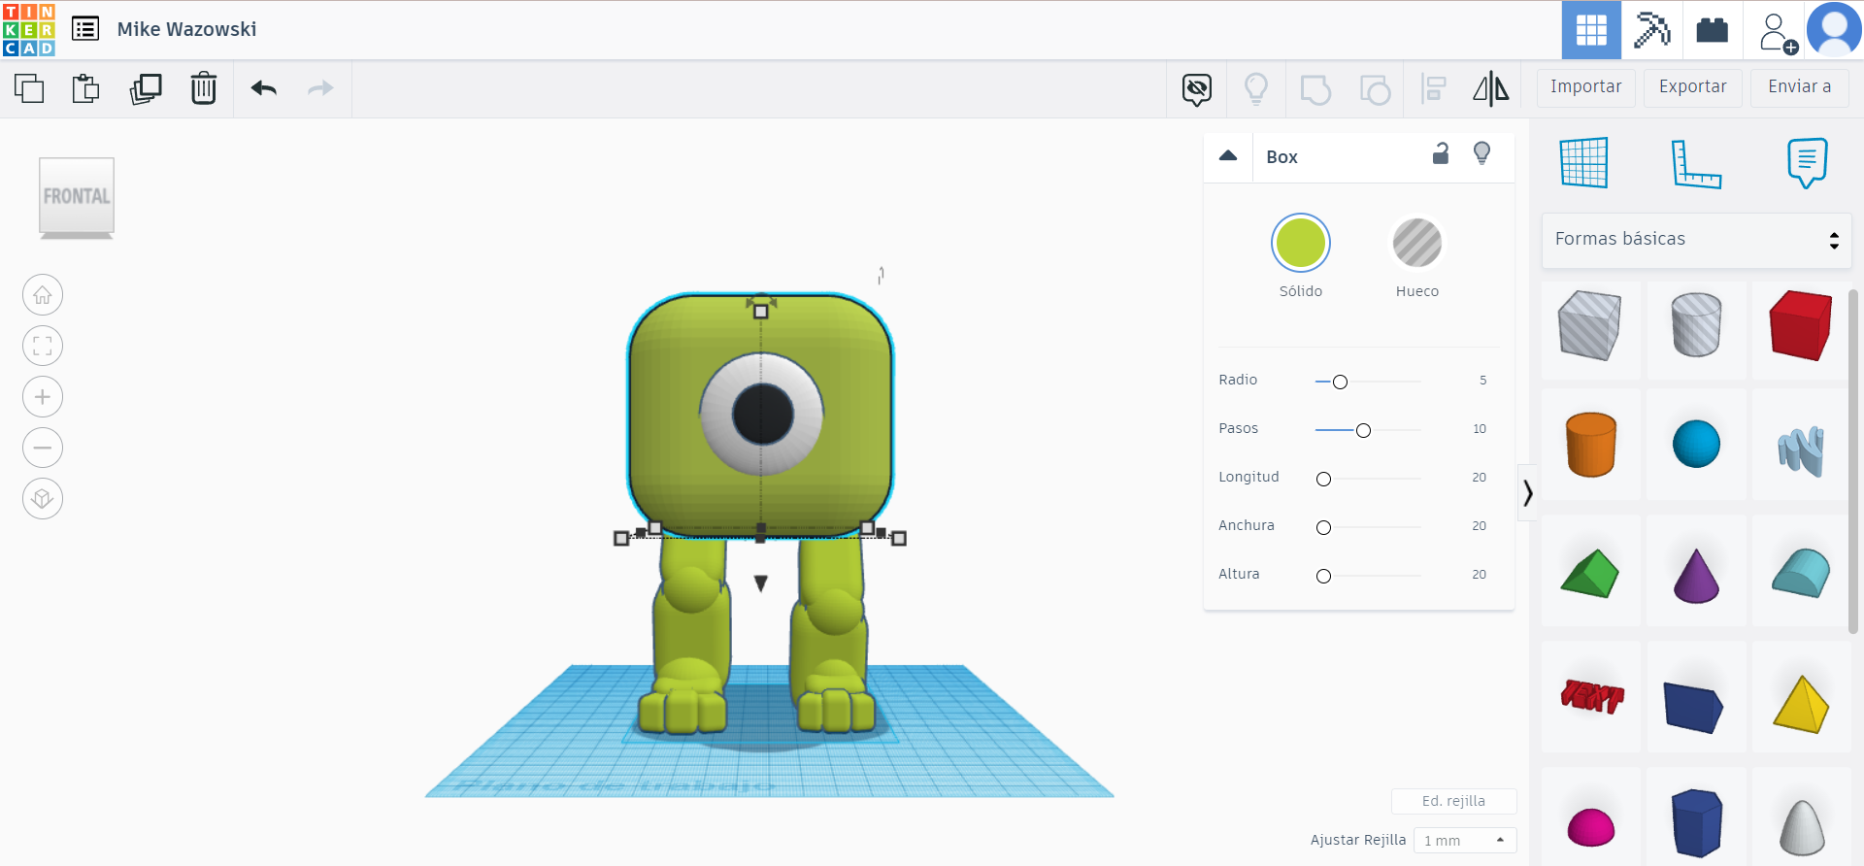Image resolution: width=1864 pixels, height=866 pixels.
Task: Pick the orange cylinder shape
Action: tap(1590, 445)
